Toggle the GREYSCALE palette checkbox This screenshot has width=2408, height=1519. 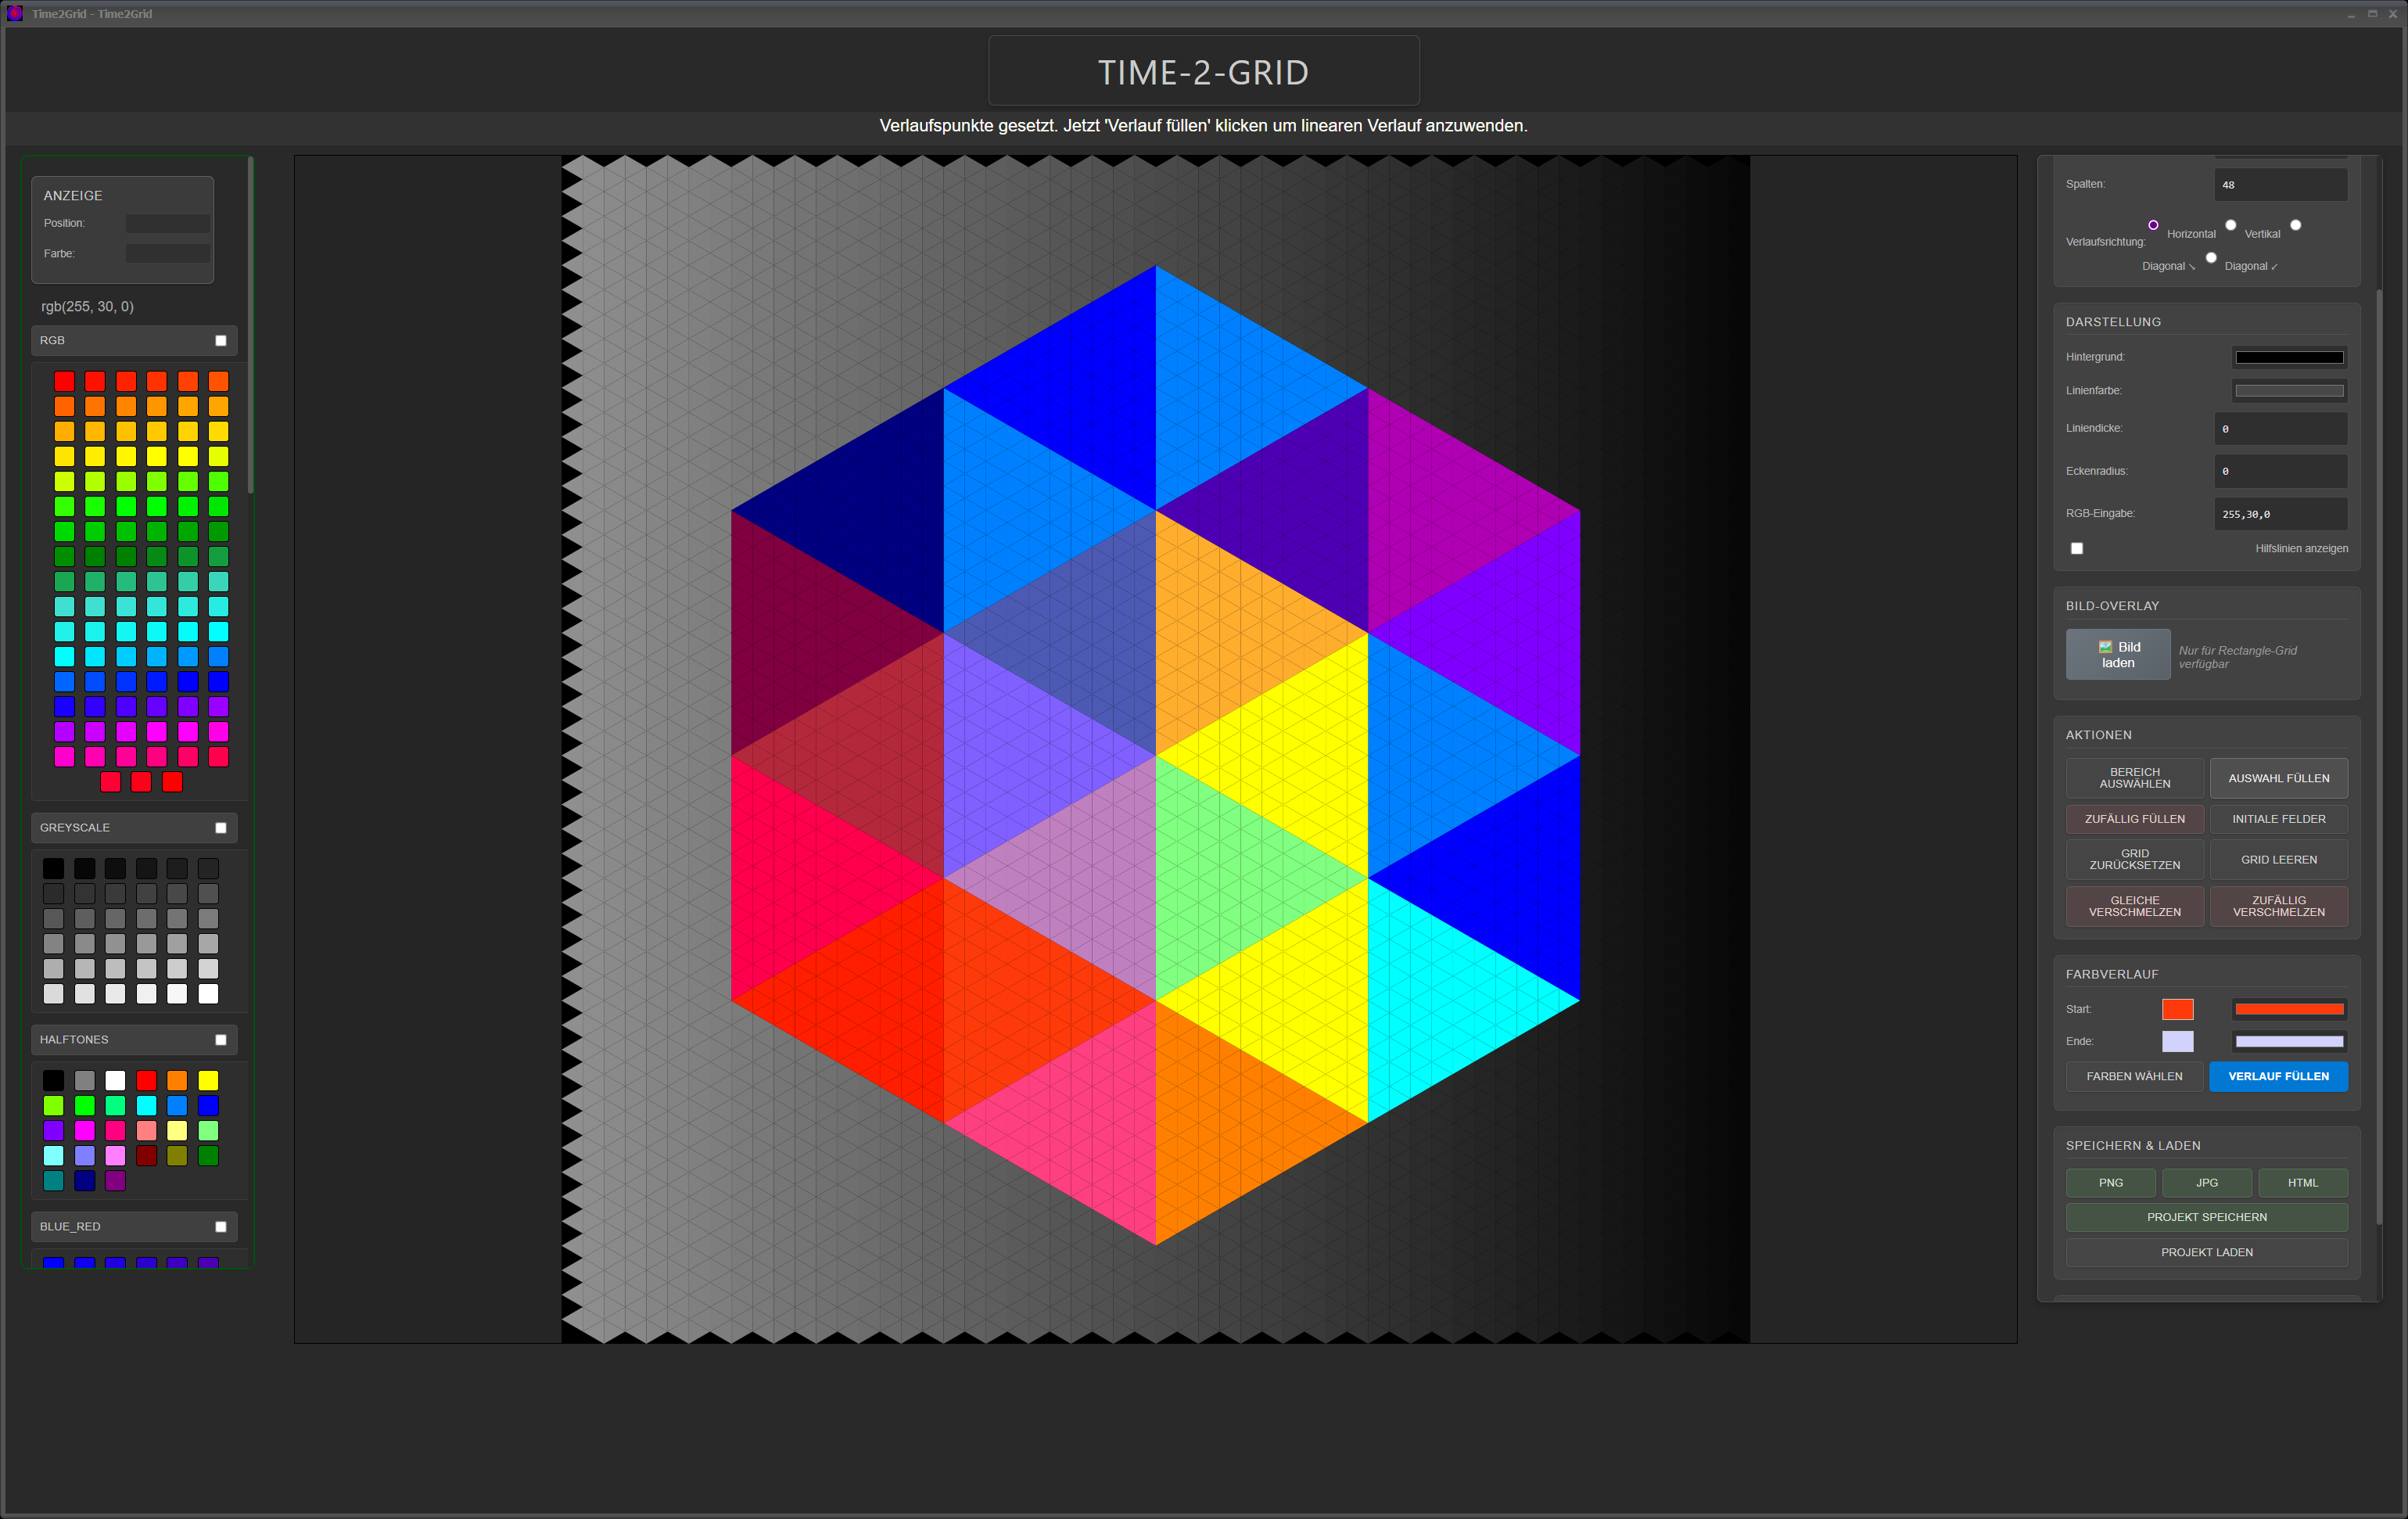click(x=221, y=827)
